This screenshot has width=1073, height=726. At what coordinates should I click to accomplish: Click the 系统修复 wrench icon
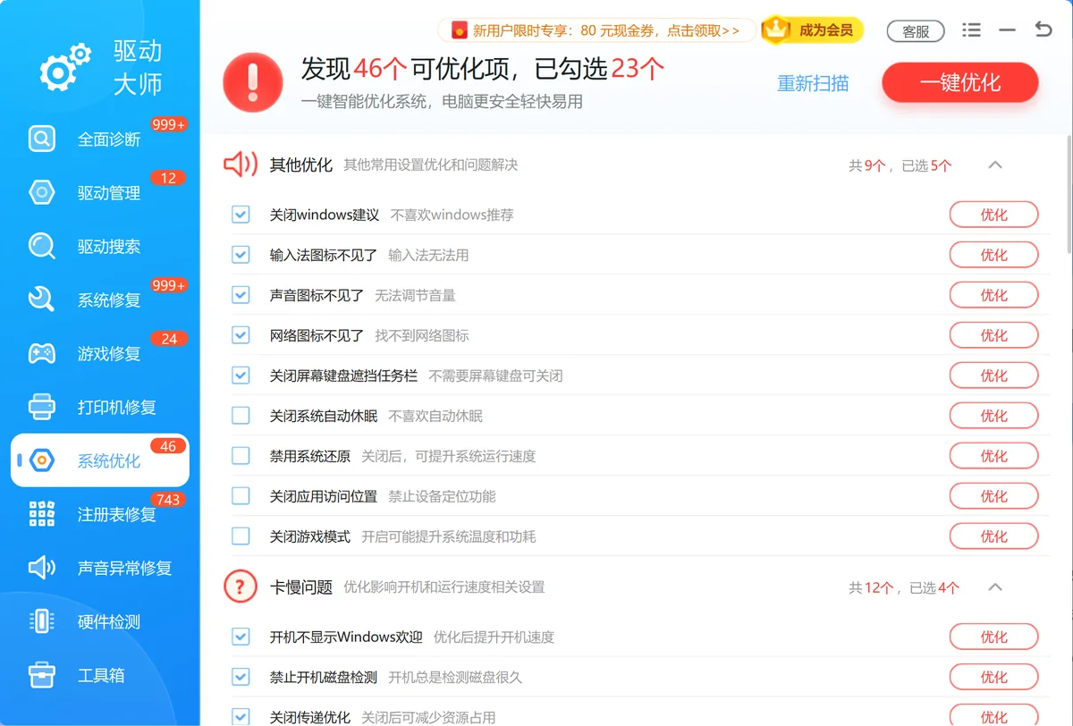[42, 300]
